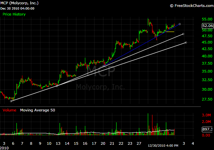
Task: Click the 897.3 volume value tag
Action: [207, 129]
